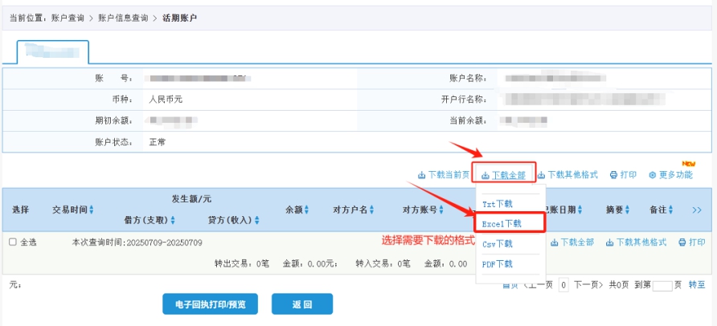Open 账户查询 in the breadcrumb

(x=68, y=18)
